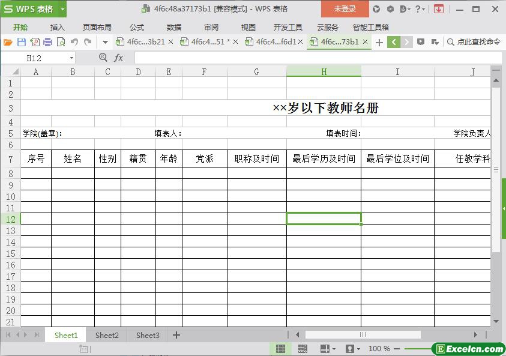
Task: Open the 数据 ribbon tab
Action: 174,28
